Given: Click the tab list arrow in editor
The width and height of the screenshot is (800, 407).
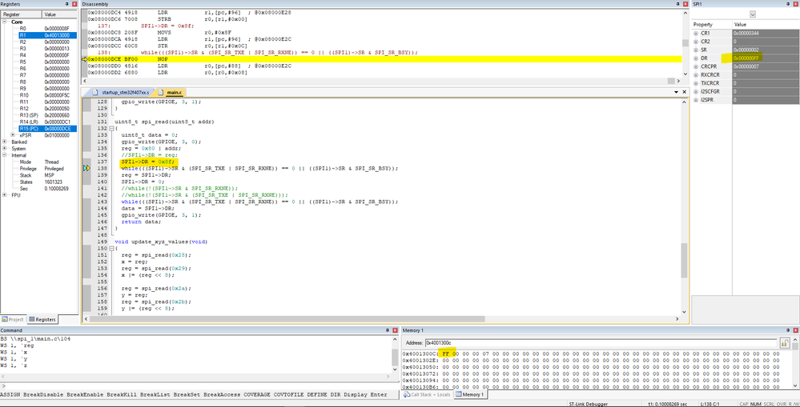Looking at the screenshot, I should click(677, 92).
